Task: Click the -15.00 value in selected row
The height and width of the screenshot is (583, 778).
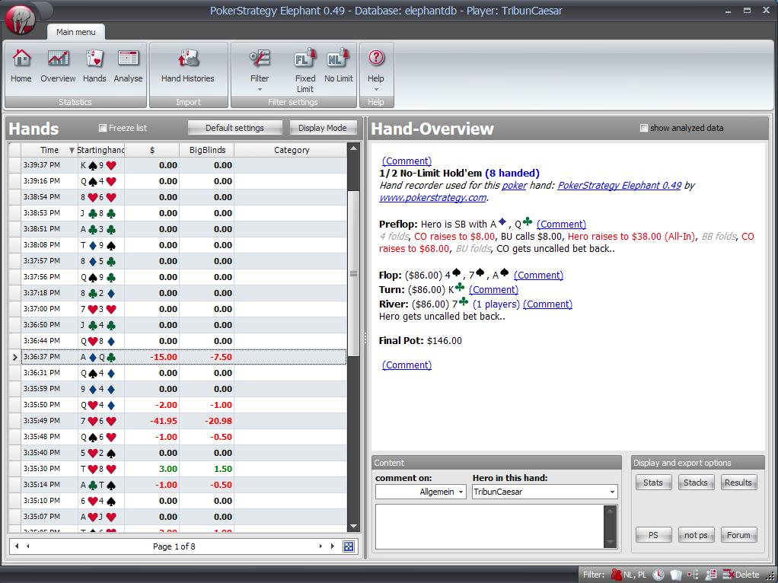Action: (x=164, y=357)
